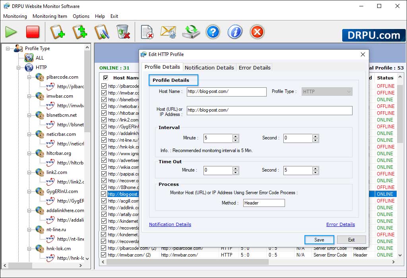Add new profile clipboard icon
The height and width of the screenshot is (278, 407).
(57, 32)
